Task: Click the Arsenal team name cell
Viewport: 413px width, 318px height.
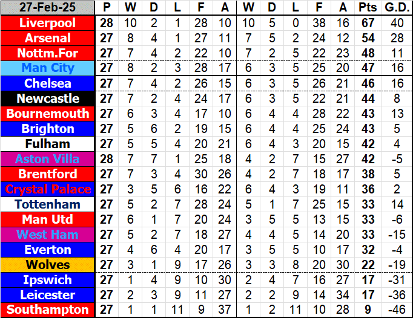Action: click(x=48, y=38)
